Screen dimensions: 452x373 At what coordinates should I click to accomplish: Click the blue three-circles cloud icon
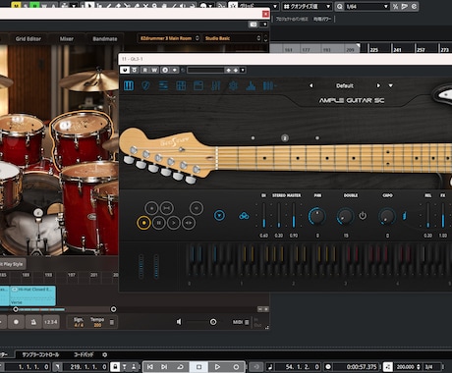tap(244, 216)
